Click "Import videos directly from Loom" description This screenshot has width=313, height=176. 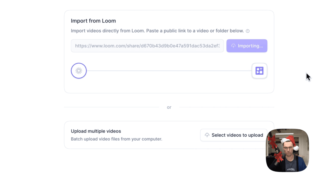coord(157,31)
